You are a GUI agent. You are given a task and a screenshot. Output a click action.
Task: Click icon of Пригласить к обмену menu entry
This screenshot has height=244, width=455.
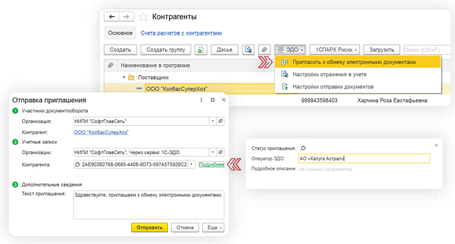coord(285,62)
